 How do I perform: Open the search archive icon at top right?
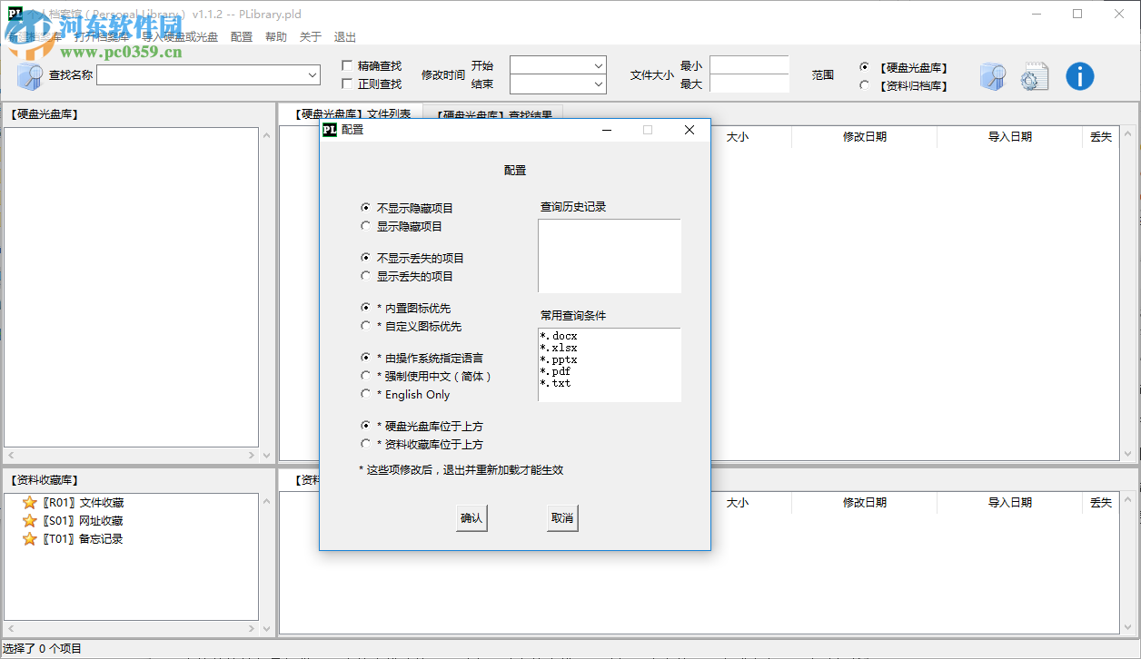[993, 76]
